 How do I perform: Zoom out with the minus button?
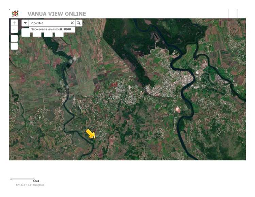(14, 30)
